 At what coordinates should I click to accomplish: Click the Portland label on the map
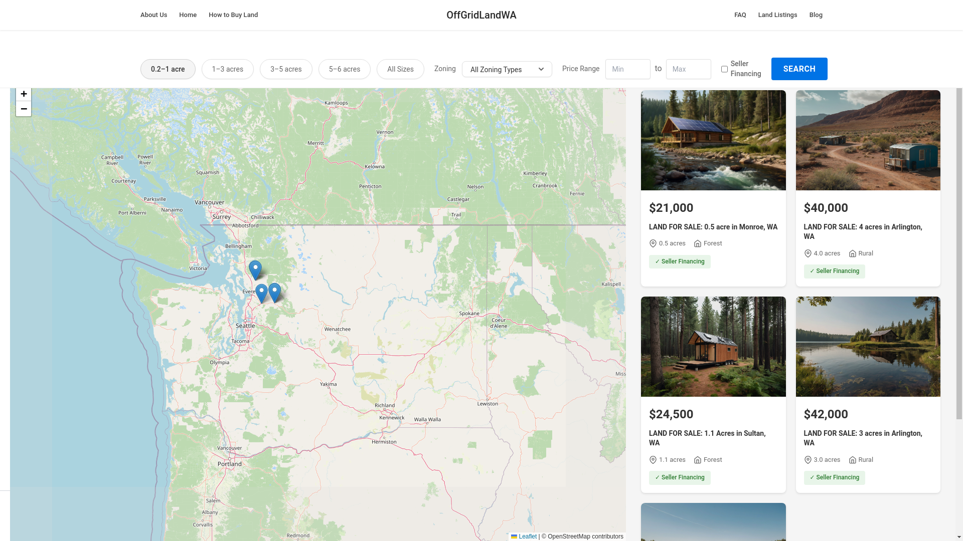(x=230, y=464)
